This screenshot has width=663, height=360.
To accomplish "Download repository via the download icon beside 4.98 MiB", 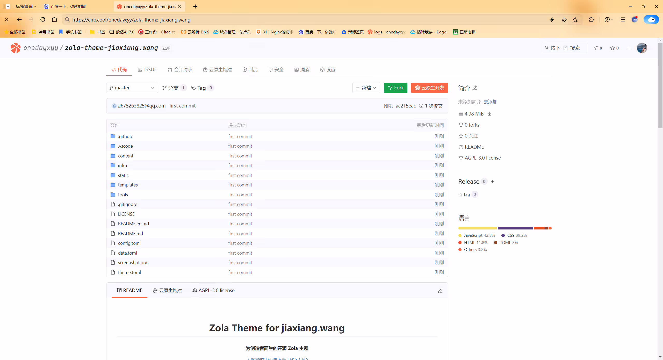I will [489, 114].
